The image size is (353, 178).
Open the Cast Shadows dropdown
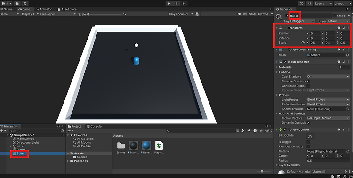pos(328,77)
